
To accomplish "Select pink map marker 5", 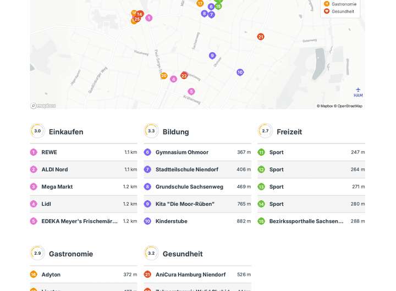I will point(191,92).
